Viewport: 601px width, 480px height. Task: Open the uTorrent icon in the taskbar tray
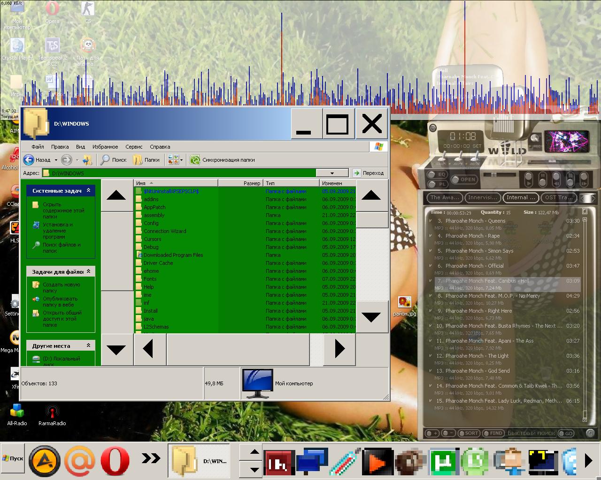click(x=442, y=461)
